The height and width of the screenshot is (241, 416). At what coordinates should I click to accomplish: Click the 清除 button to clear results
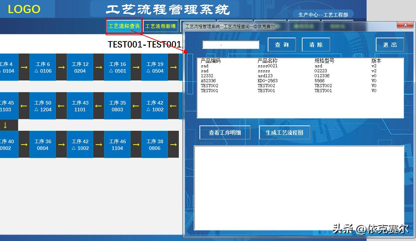click(x=316, y=44)
